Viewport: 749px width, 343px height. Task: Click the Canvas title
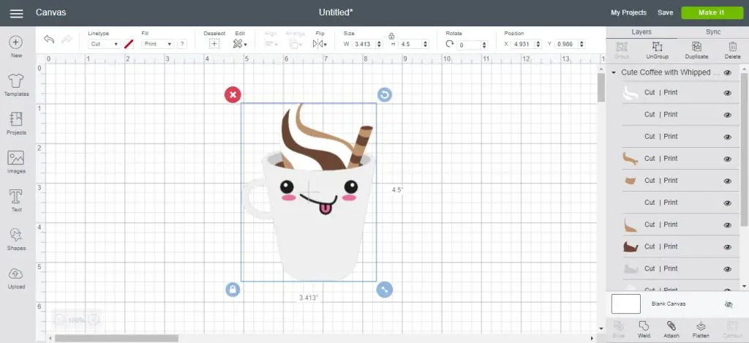[x=50, y=12]
